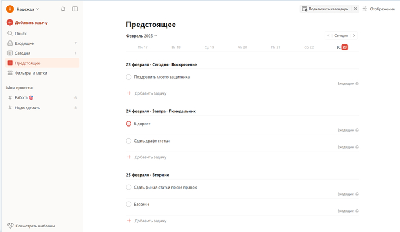Click Подключить календарь button
Screen dimensions: 400x232
pos(325,9)
